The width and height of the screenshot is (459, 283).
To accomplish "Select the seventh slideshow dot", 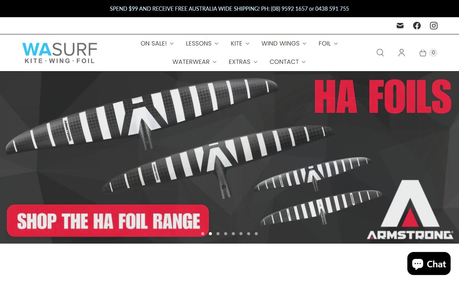I will (x=249, y=234).
